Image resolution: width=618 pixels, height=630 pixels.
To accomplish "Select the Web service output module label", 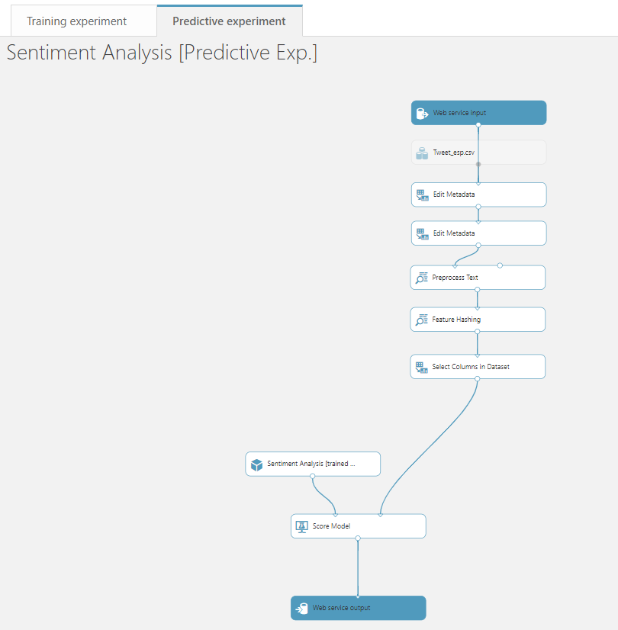I will (x=341, y=609).
